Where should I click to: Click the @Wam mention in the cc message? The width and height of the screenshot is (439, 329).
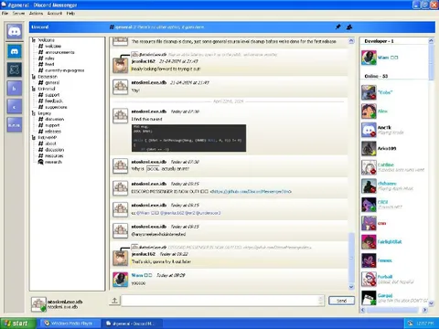click(x=147, y=213)
